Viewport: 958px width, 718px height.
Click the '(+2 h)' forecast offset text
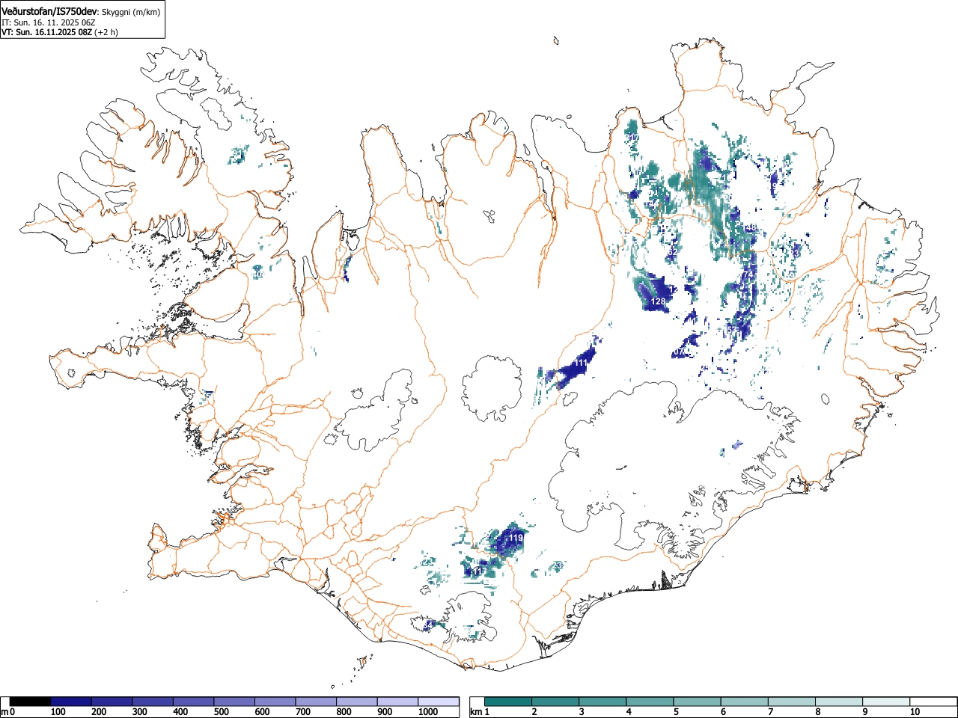coord(106,32)
